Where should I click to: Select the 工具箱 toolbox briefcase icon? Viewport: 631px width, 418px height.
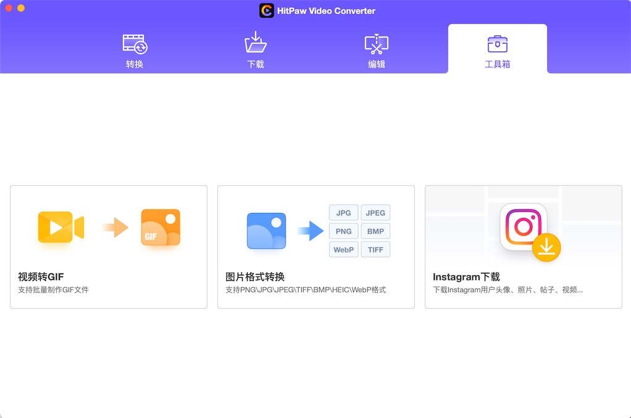(x=498, y=44)
